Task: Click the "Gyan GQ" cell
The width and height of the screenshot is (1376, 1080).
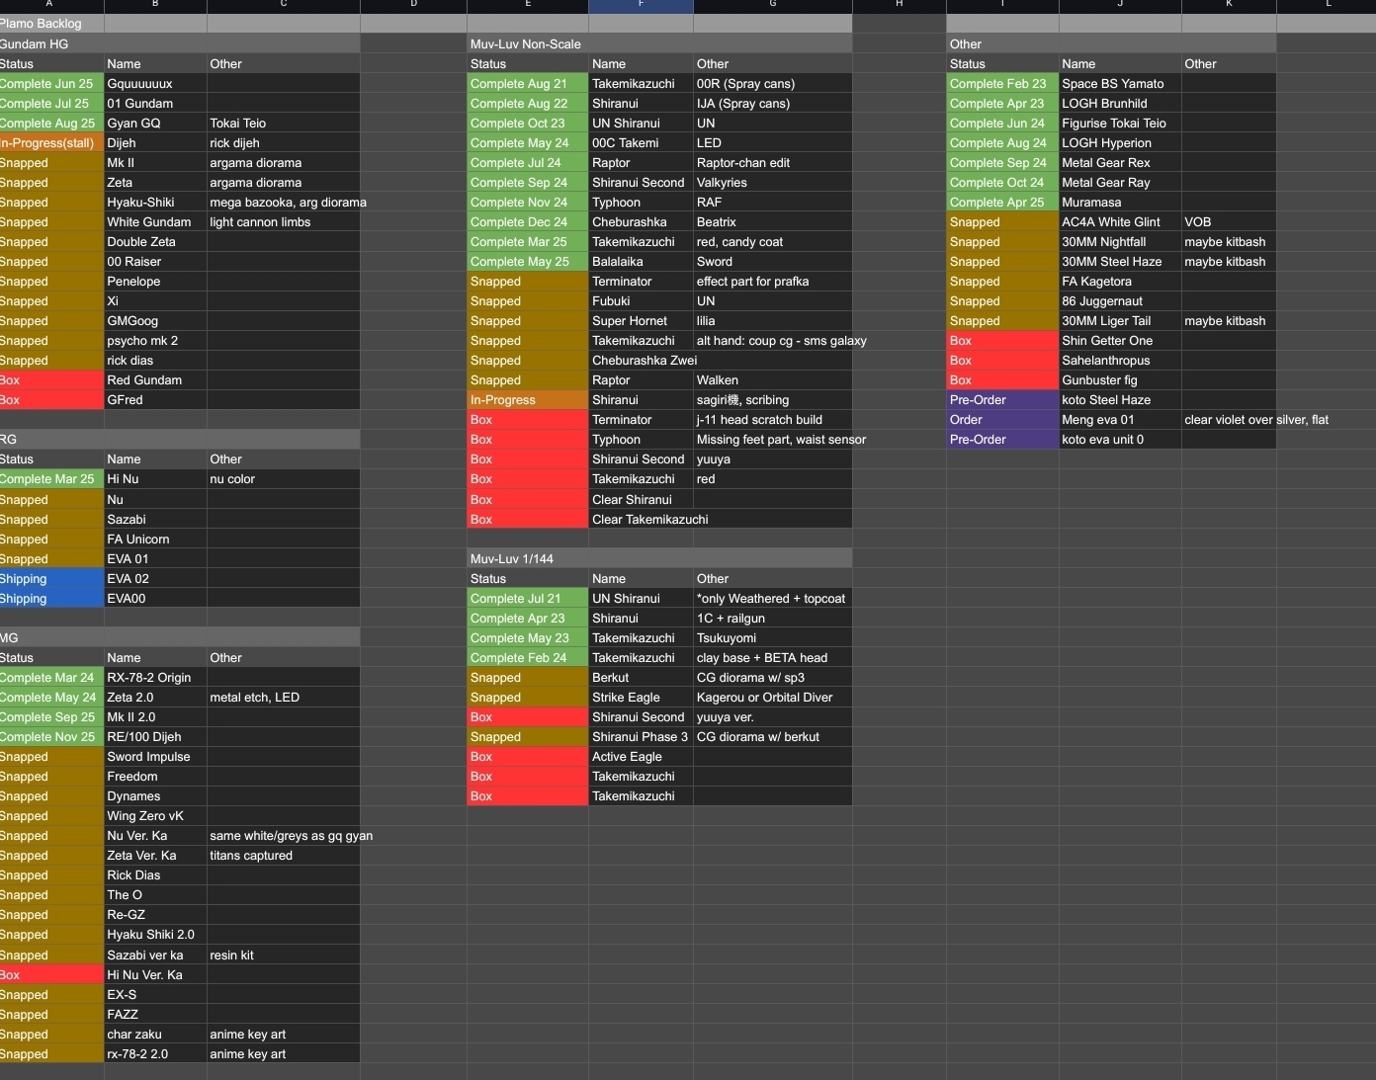Action: (155, 124)
